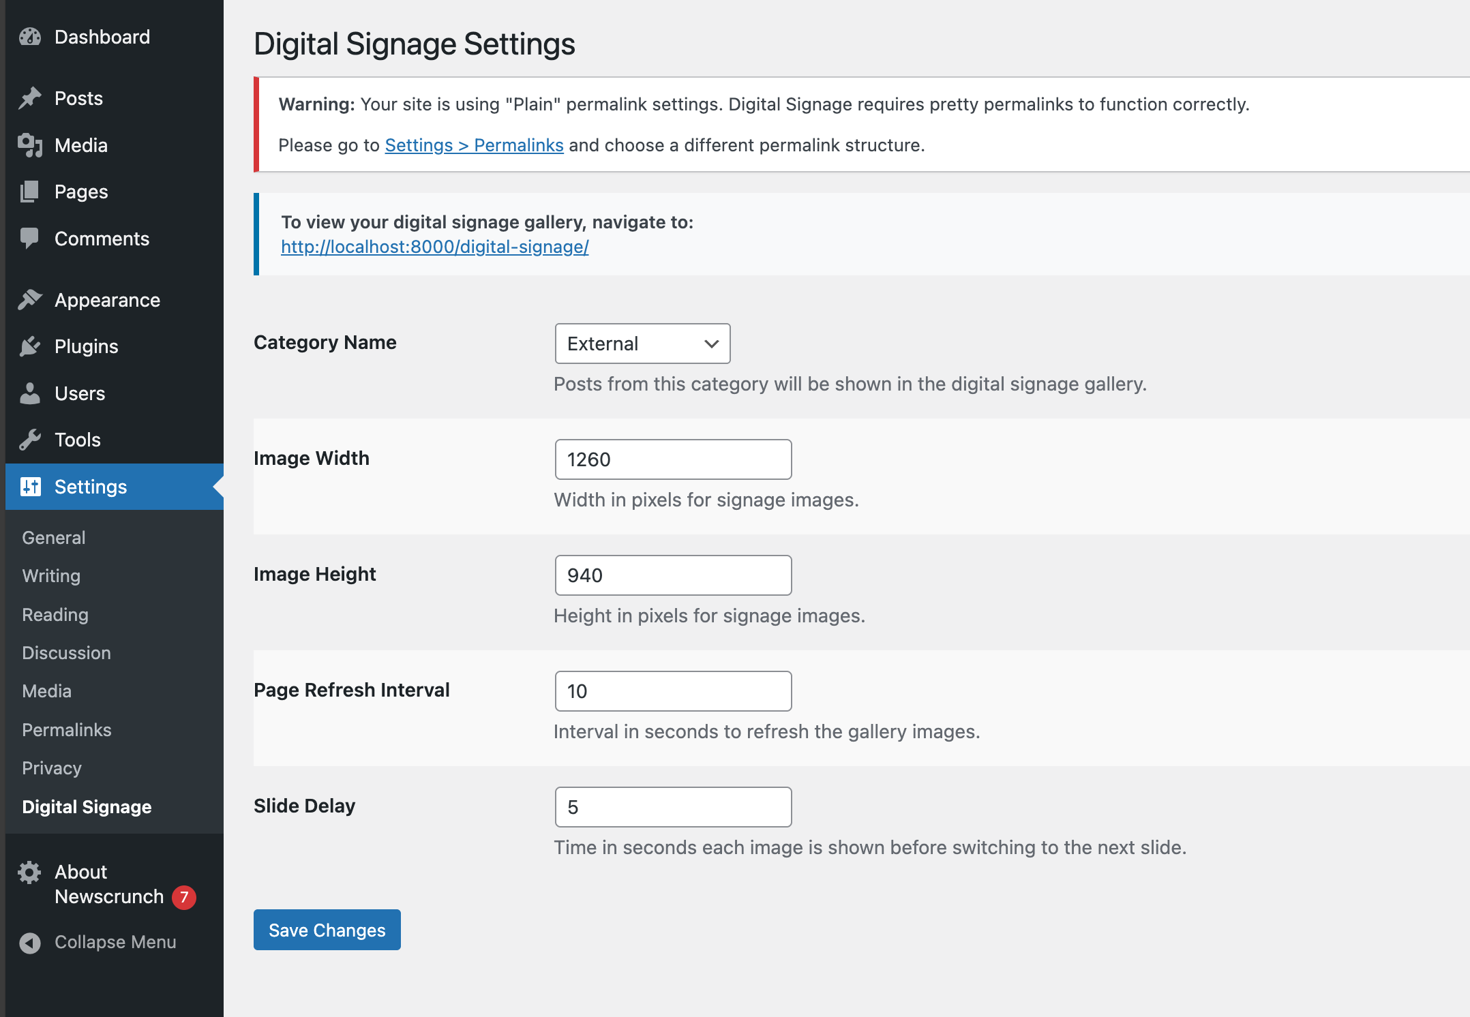This screenshot has height=1017, width=1470.
Task: Click the 'Slide Delay' label
Action: point(305,806)
